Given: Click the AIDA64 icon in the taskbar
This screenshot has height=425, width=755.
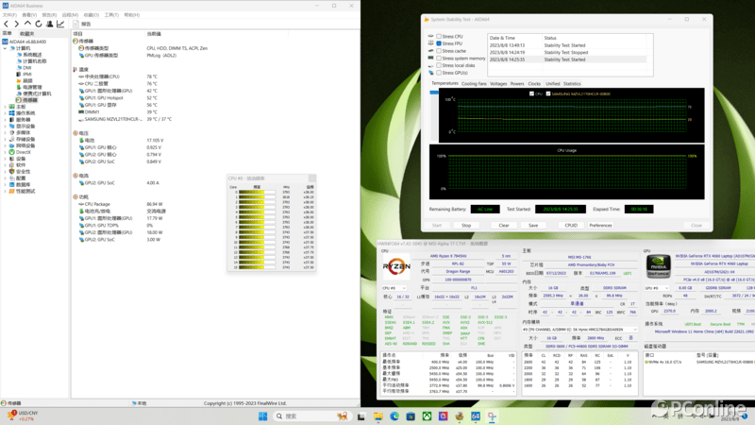Looking at the screenshot, I should 476,416.
